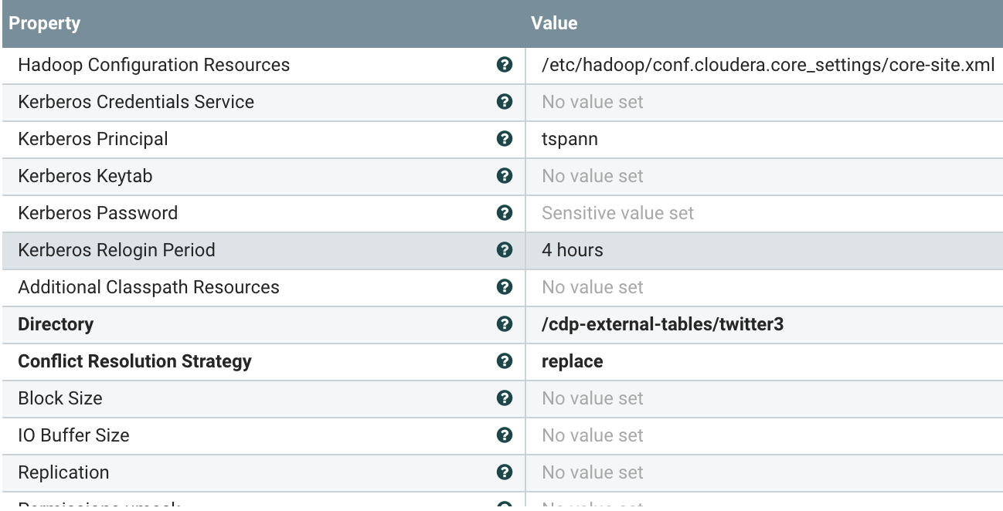
Task: Open help for Kerberos Relogin Period
Action: [505, 250]
